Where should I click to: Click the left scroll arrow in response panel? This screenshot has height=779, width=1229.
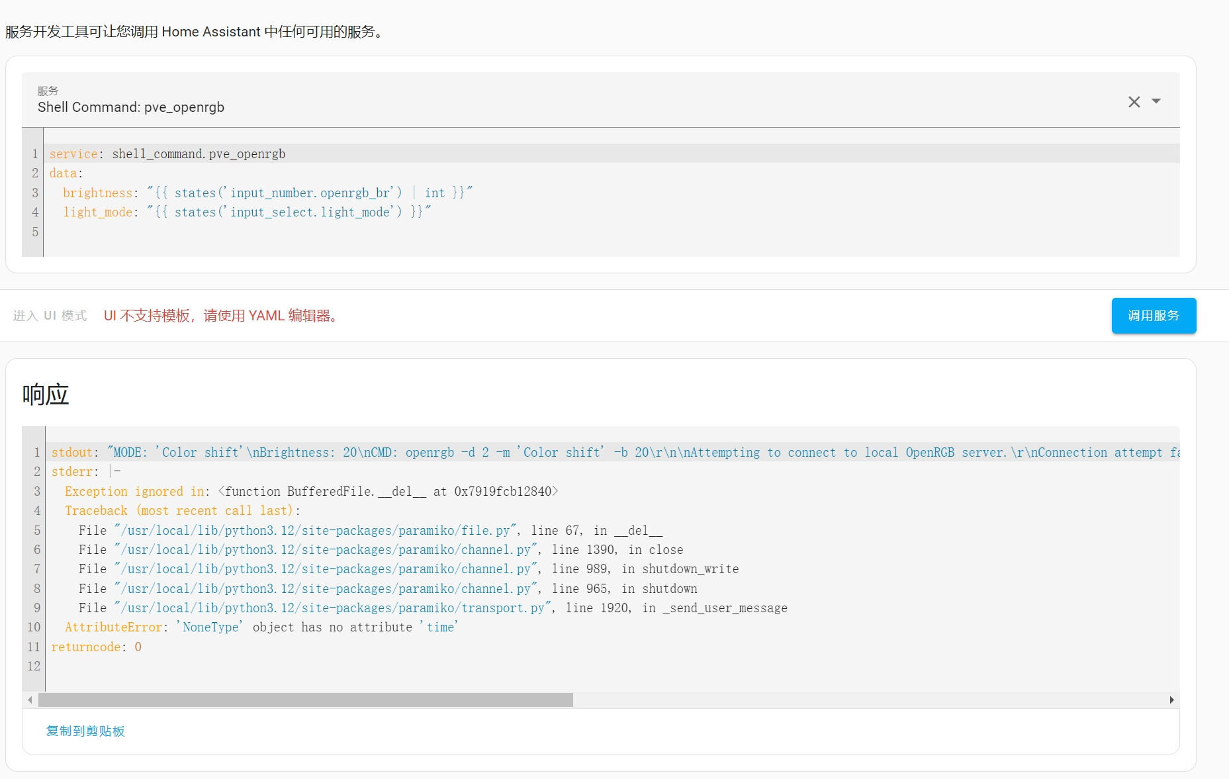(30, 700)
